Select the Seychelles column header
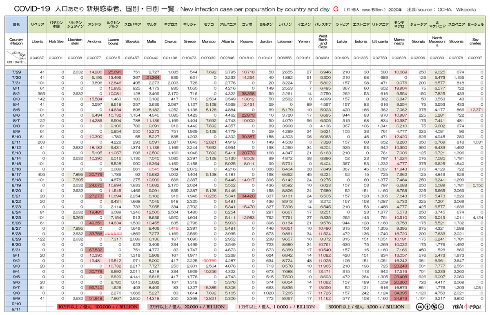 coord(476,41)
